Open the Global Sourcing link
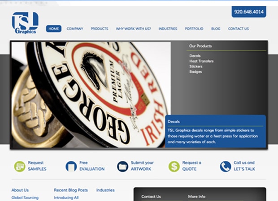 coord(25,197)
